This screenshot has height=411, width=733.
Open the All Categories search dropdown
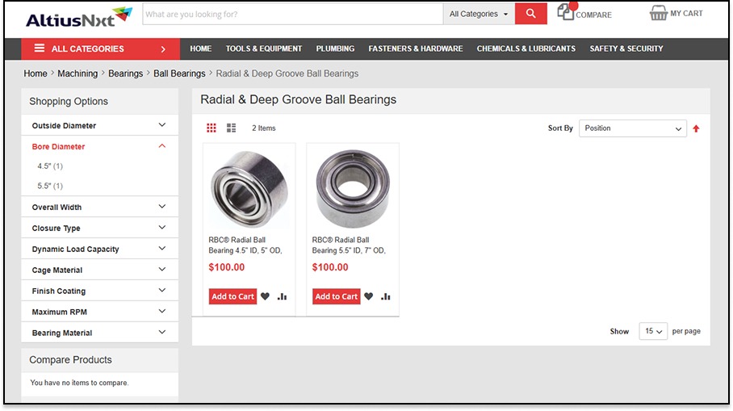[x=479, y=14]
